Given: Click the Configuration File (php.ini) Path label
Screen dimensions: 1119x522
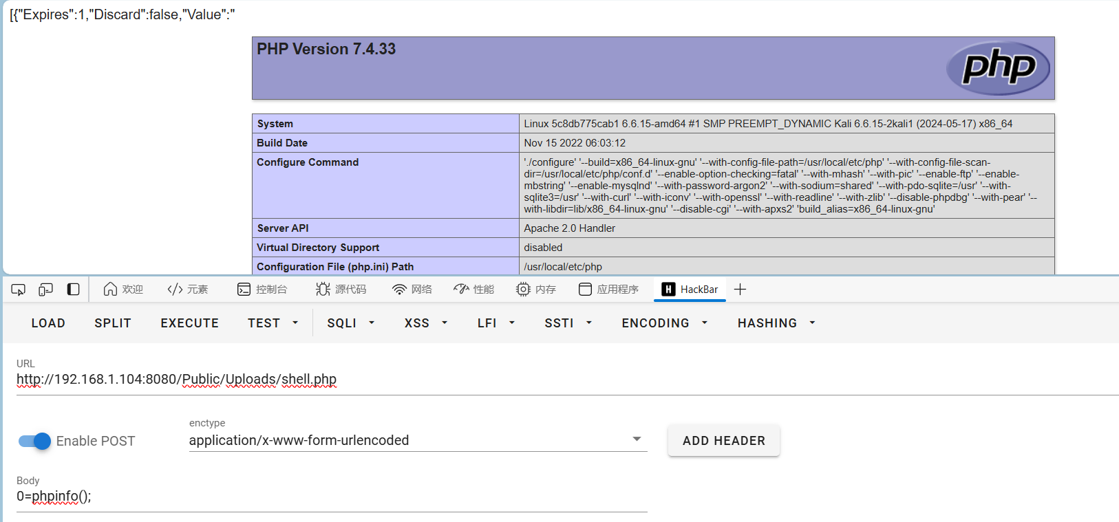Looking at the screenshot, I should pyautogui.click(x=335, y=267).
